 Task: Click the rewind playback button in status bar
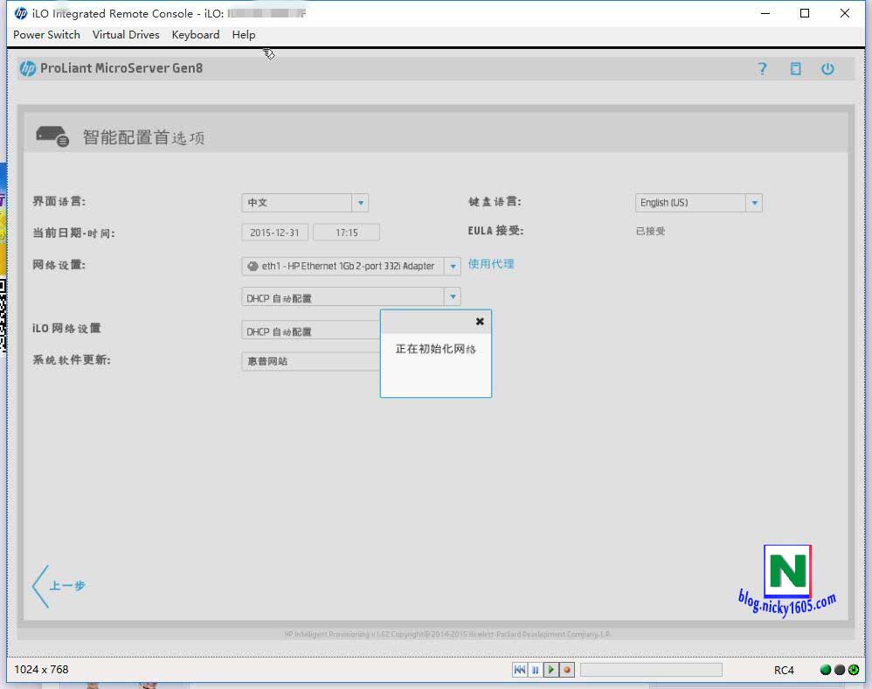tap(519, 670)
